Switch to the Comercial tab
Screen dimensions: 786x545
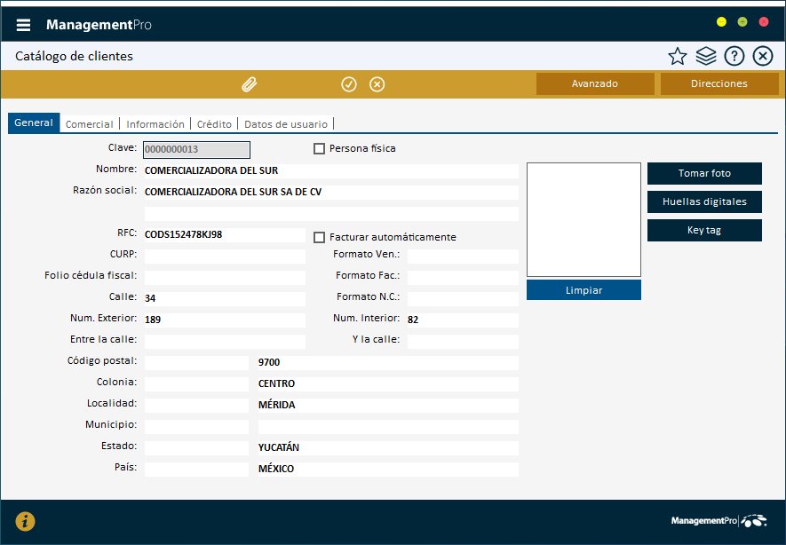90,124
